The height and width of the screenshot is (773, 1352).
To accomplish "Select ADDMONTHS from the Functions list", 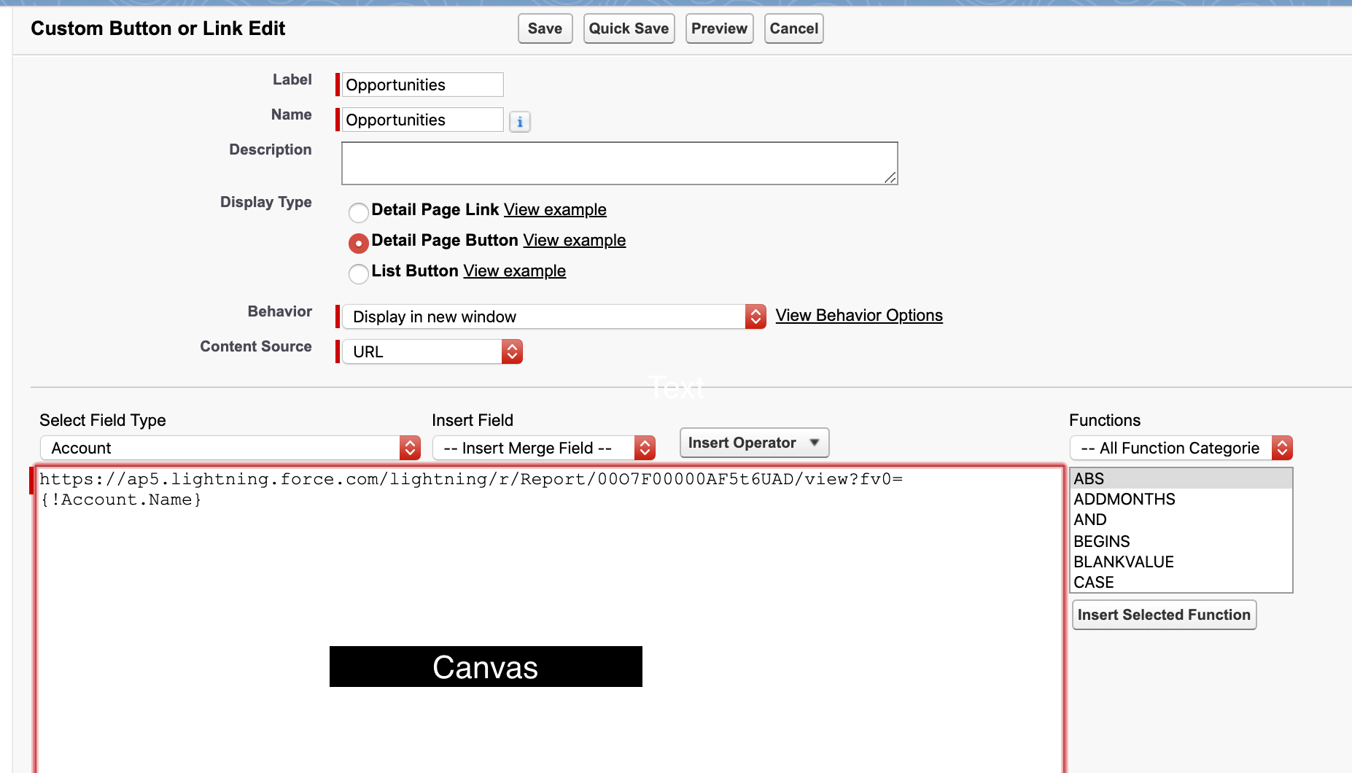I will [x=1124, y=500].
